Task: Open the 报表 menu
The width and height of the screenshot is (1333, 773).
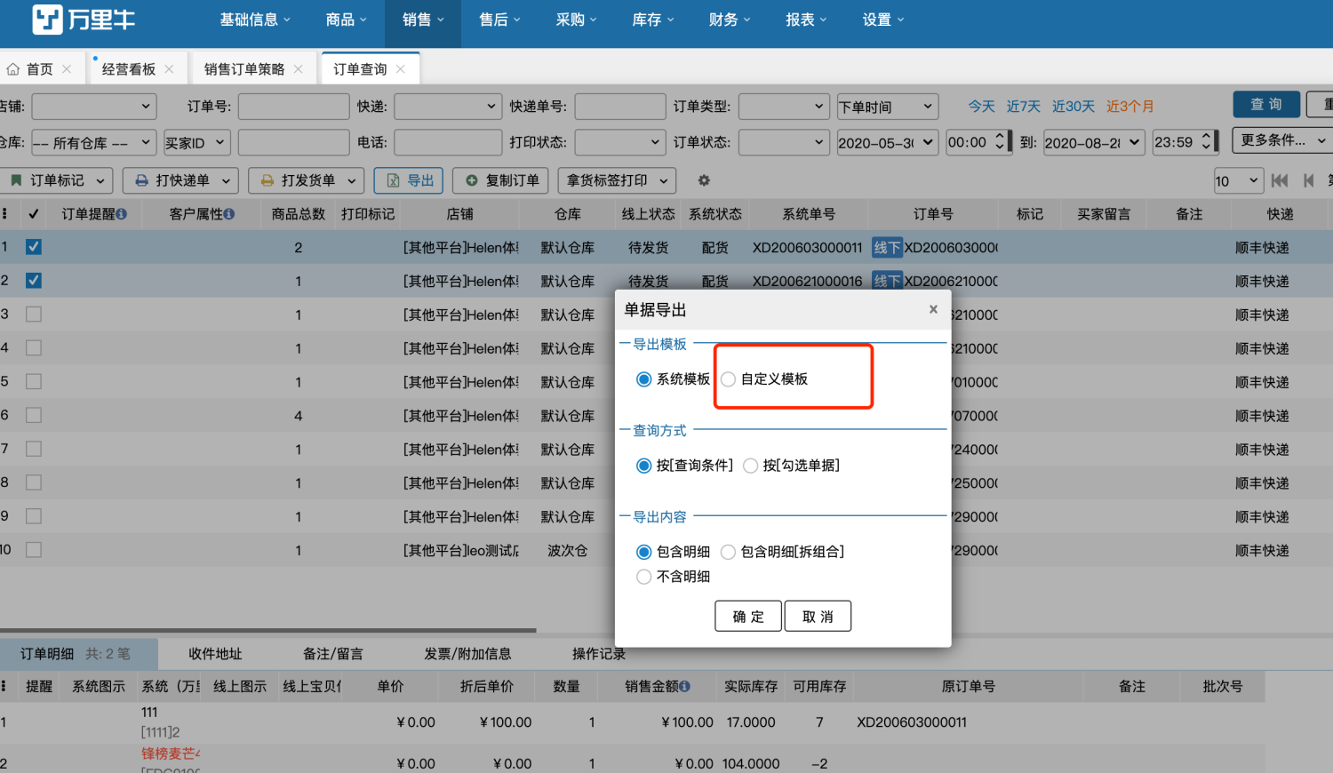Action: (x=805, y=20)
